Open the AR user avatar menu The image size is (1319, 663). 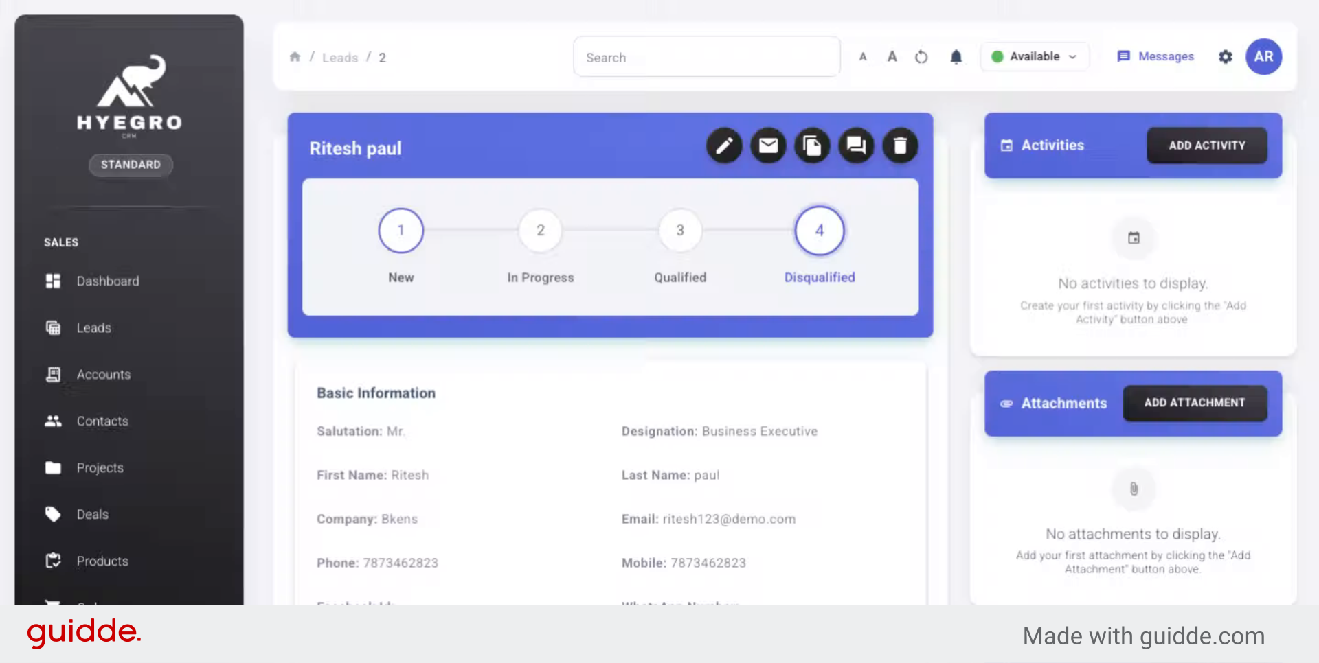(1263, 57)
